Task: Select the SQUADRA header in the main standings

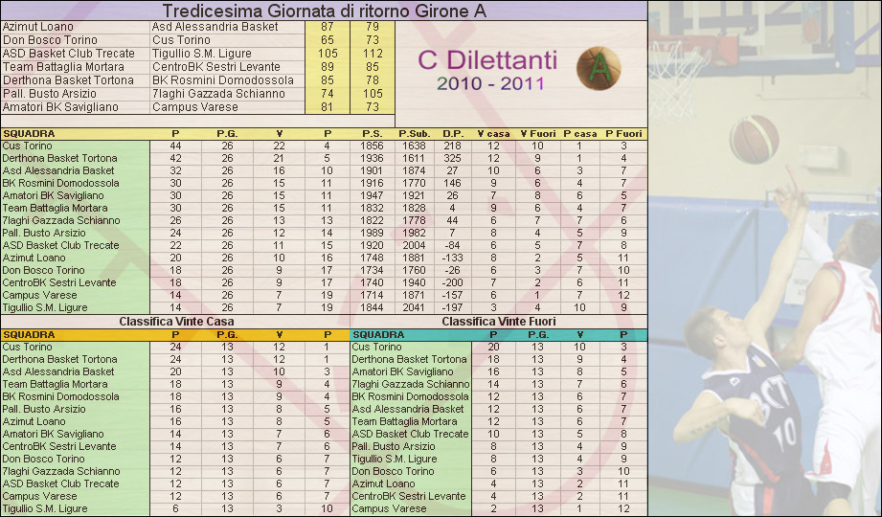Action: tap(29, 133)
